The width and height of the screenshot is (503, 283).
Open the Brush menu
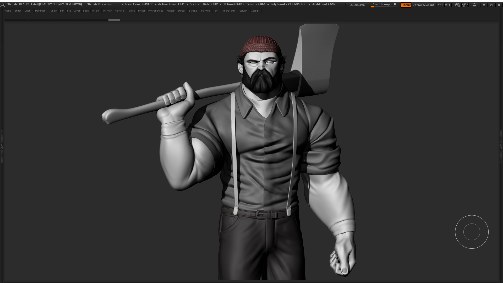18,11
